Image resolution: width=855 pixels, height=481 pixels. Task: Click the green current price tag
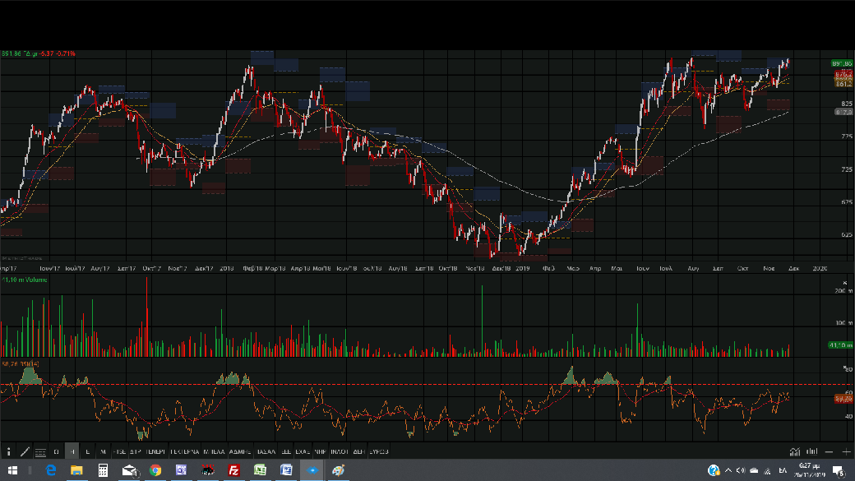tap(841, 63)
